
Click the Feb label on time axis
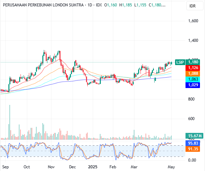[x=113, y=167]
